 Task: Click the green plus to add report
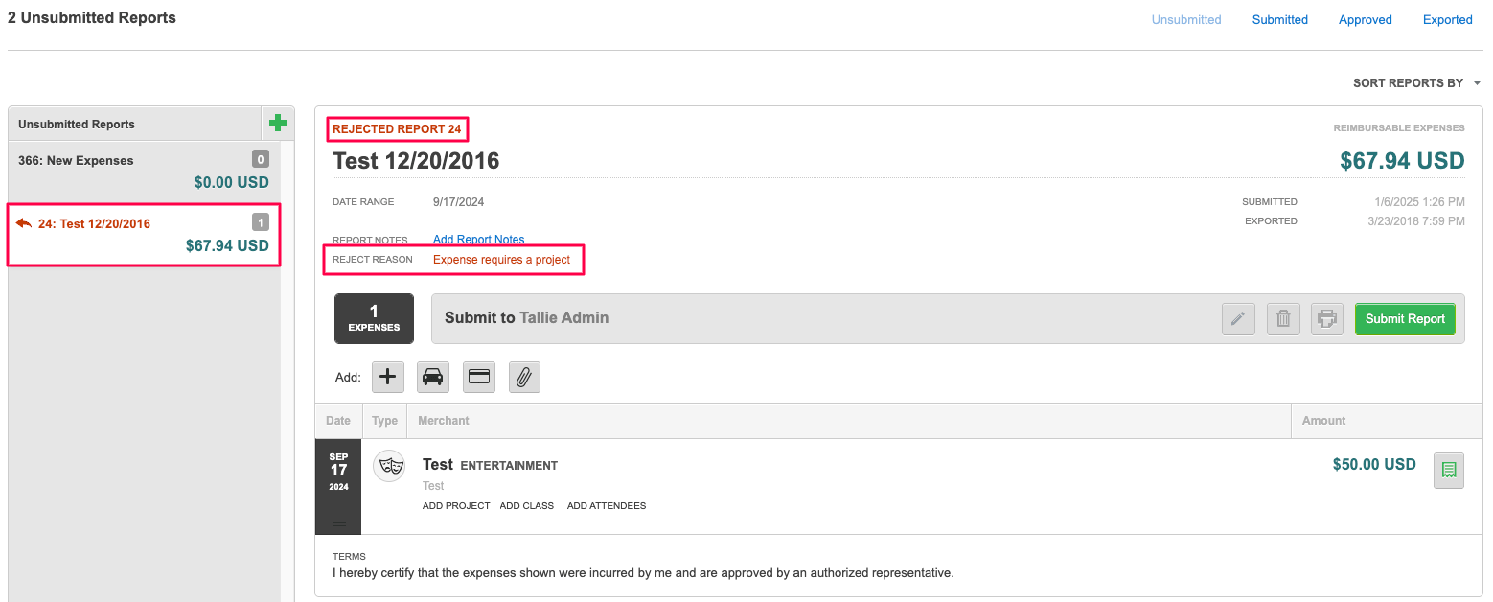tap(278, 123)
